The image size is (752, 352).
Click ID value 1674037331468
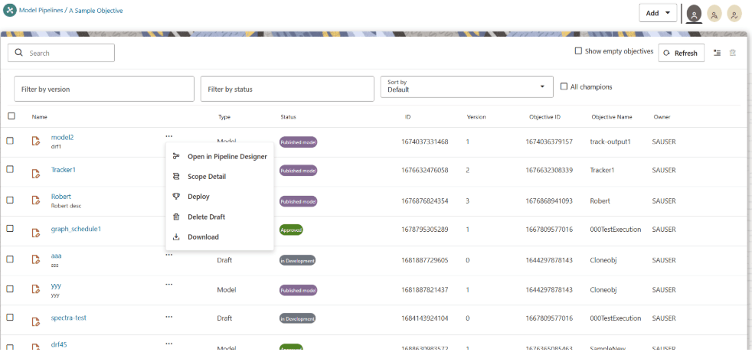424,142
